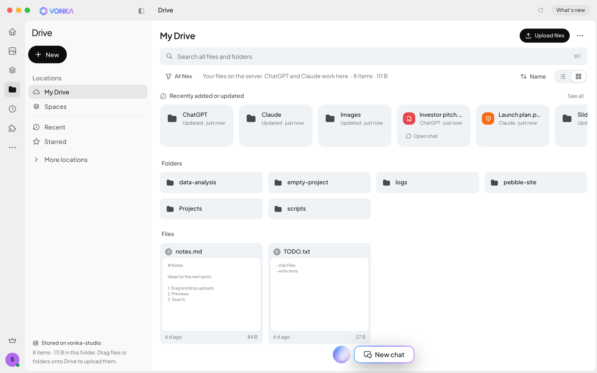
Task: Open the purple S user avatar
Action: pyautogui.click(x=12, y=359)
